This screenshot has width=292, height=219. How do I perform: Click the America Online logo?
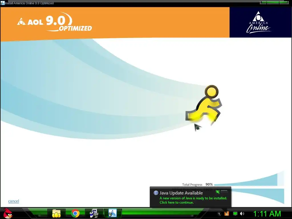[259, 22]
